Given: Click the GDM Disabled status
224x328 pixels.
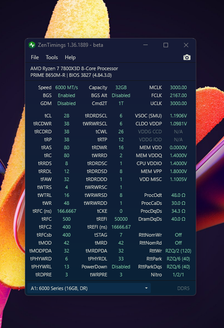Looking at the screenshot, I should [67, 103].
